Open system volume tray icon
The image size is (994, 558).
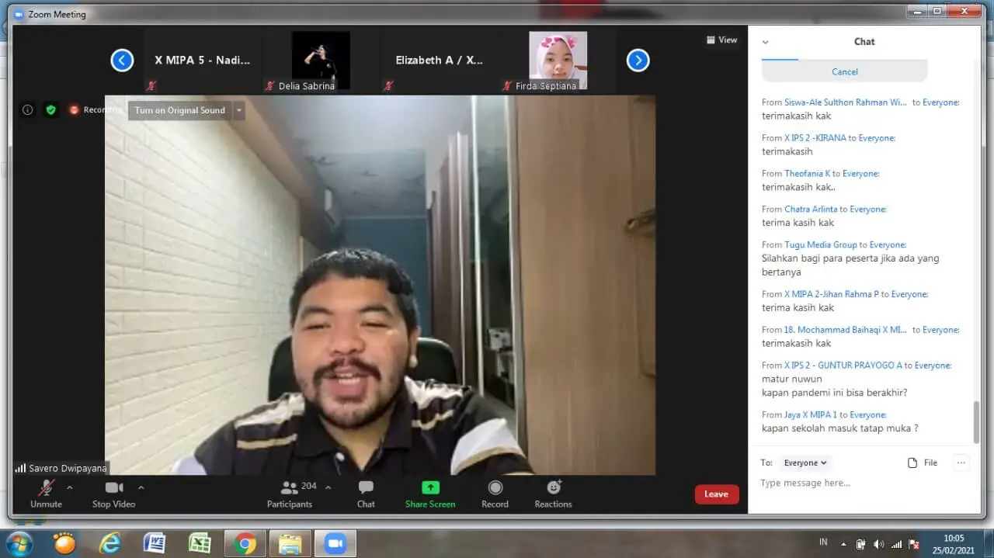click(878, 544)
